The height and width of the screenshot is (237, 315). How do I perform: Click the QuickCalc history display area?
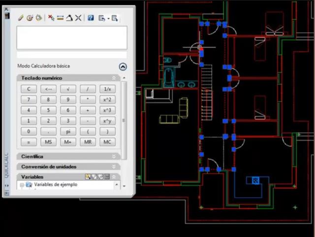coord(72,38)
